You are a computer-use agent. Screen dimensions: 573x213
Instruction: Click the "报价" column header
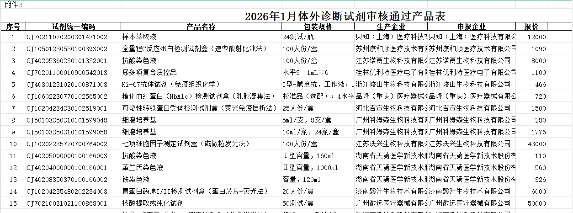coord(531,27)
